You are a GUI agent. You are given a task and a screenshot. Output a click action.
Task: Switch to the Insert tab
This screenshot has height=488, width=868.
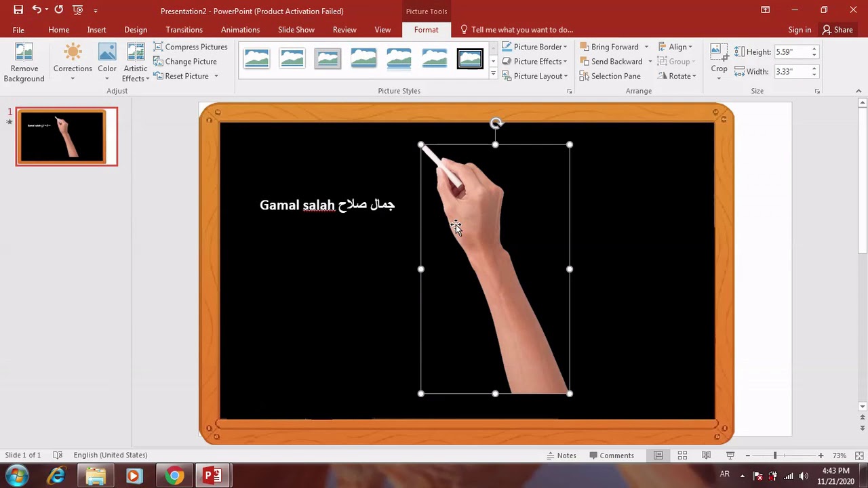[96, 30]
